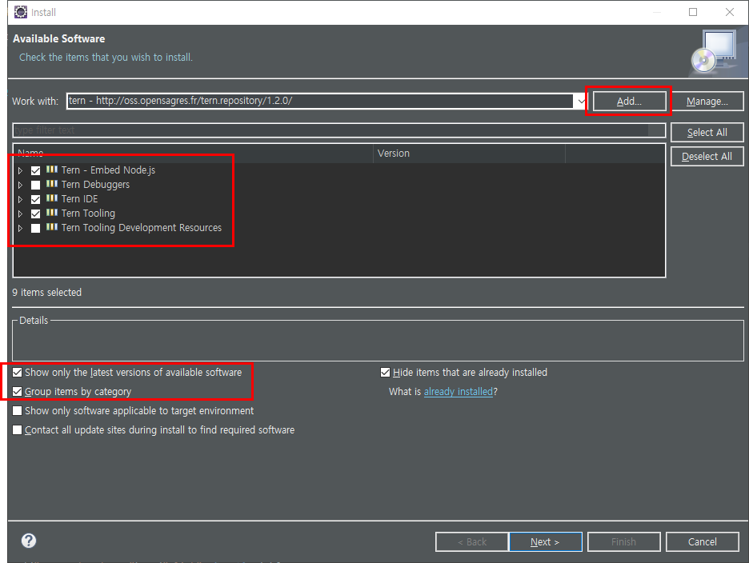Click the Tern - Embed Node.js category icon
This screenshot has width=749, height=563.
pos(51,170)
